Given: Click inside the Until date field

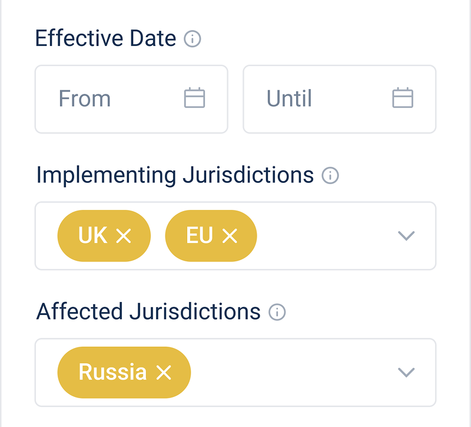Looking at the screenshot, I should point(318,98).
